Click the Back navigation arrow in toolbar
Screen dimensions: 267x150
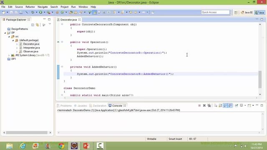pyautogui.click(x=136, y=12)
